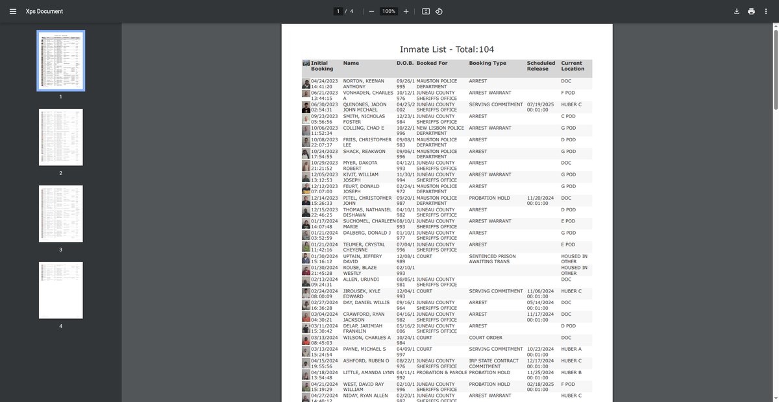The width and height of the screenshot is (779, 402).
Task: Select name SMITH, NICHOLAS FOSTER
Action: coord(364,119)
